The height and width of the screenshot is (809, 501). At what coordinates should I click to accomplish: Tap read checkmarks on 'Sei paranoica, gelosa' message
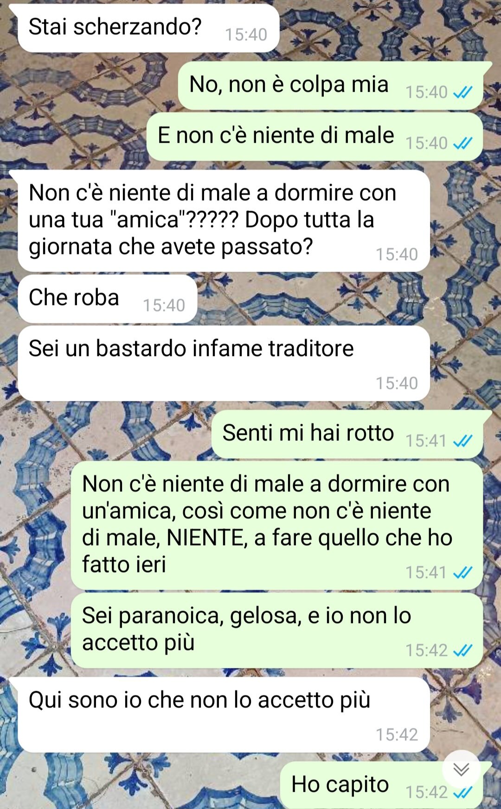[462, 650]
